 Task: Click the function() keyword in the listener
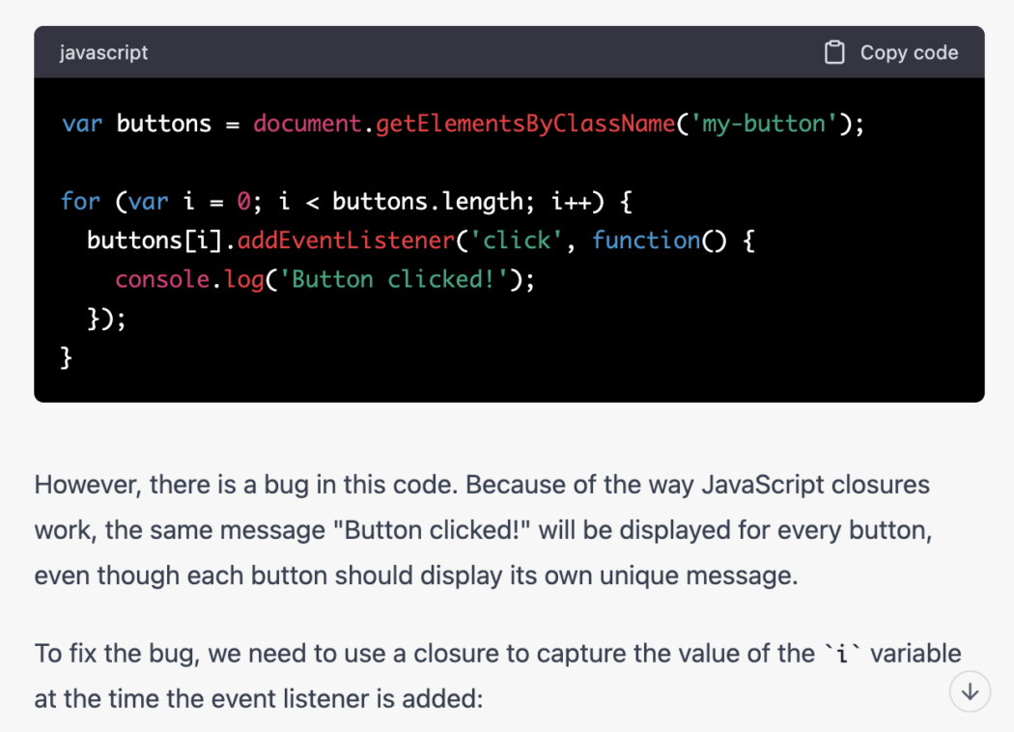(647, 239)
